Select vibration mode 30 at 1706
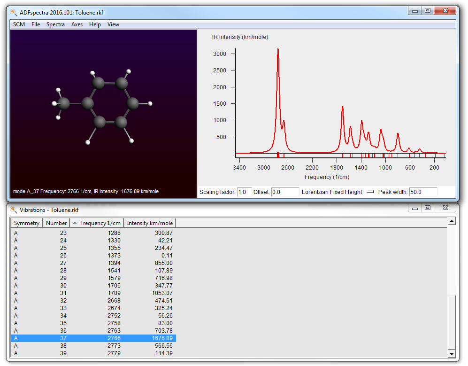468x366 pixels. (x=93, y=286)
